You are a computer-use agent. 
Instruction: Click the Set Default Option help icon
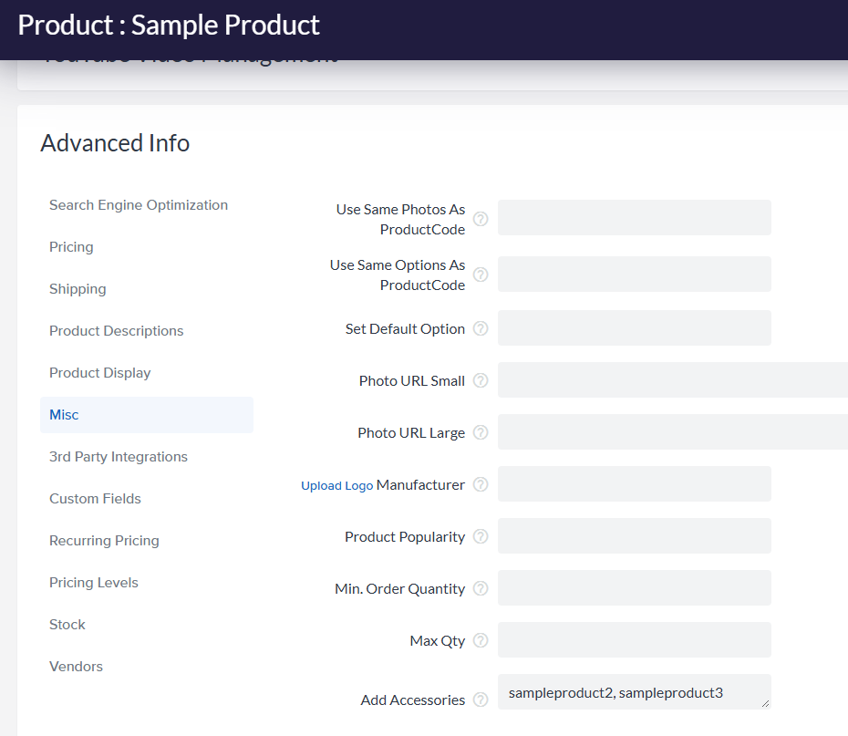click(x=480, y=328)
